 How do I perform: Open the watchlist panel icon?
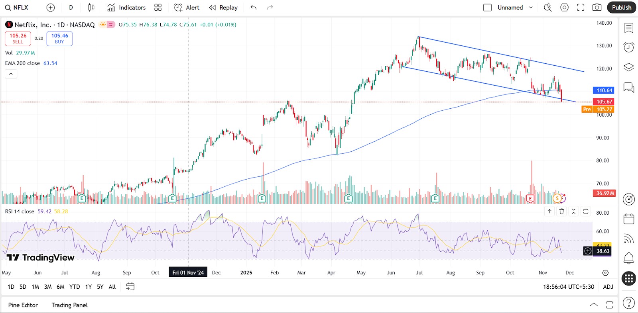pyautogui.click(x=629, y=28)
